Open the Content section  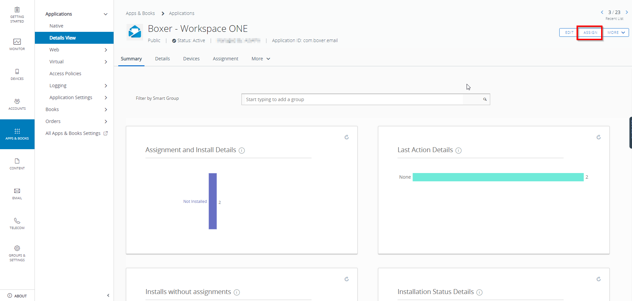coord(17,163)
